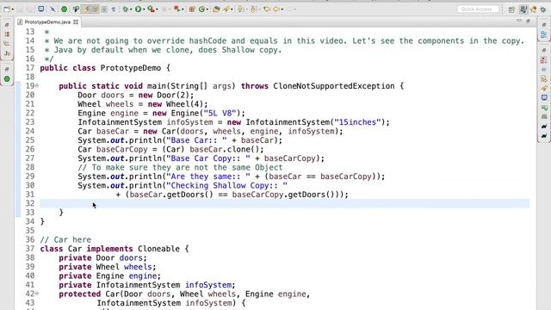
Task: Open the Back navigation history dropdown
Action: [x=282, y=9]
